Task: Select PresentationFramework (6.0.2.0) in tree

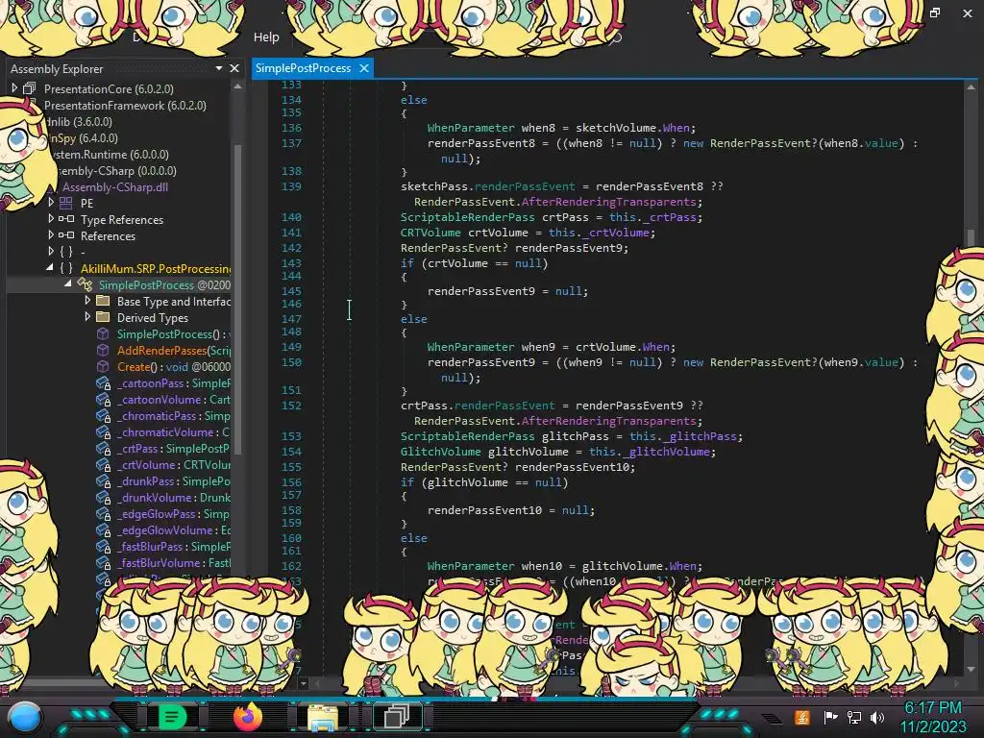Action: pyautogui.click(x=125, y=106)
